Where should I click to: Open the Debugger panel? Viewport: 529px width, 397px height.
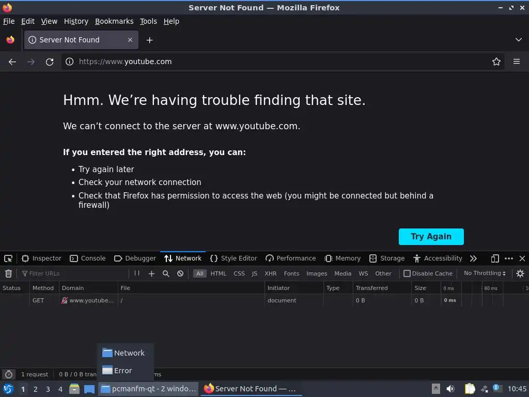[x=135, y=258]
